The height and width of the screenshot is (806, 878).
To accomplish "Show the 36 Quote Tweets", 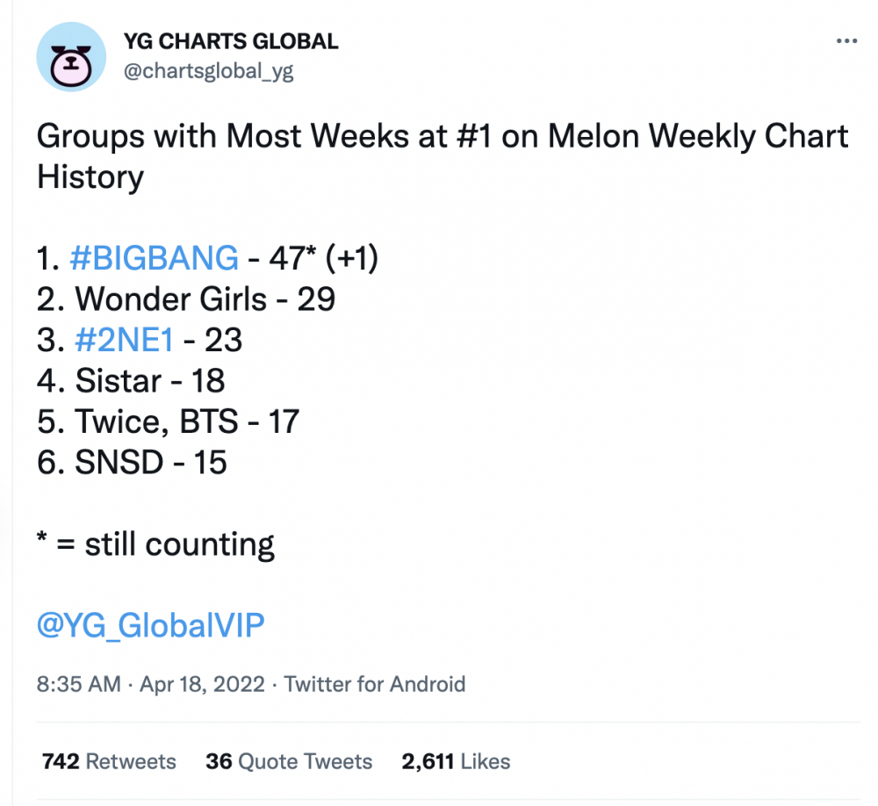I will click(x=289, y=761).
